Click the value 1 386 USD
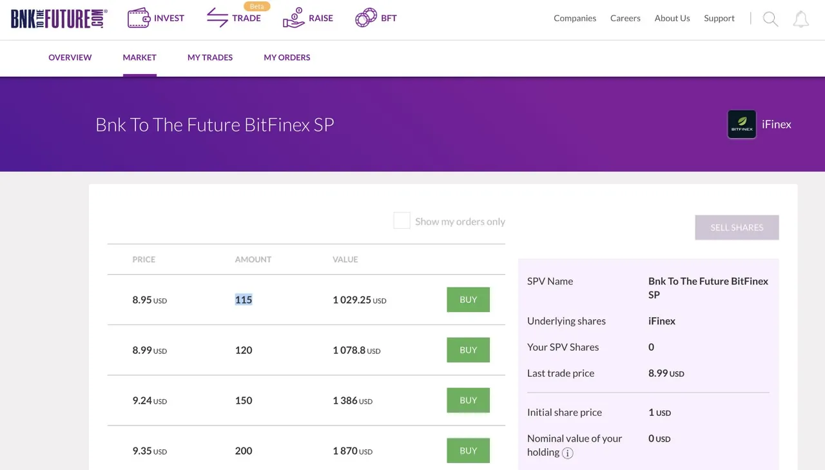The height and width of the screenshot is (470, 825). [353, 400]
